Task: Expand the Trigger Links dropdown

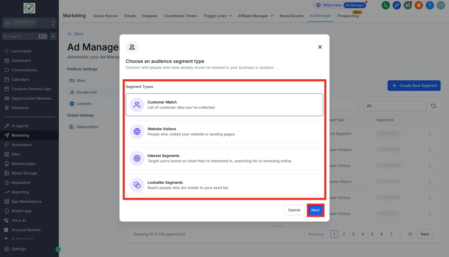Action: pos(218,16)
